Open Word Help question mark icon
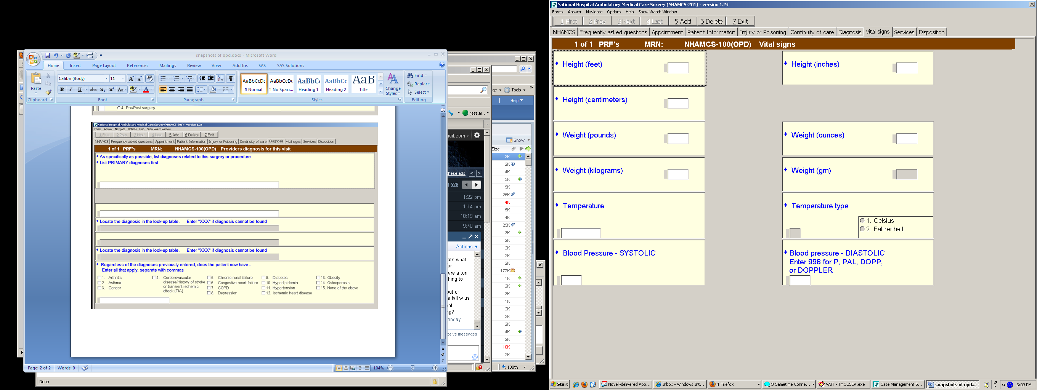Screen dimensions: 1037x390 [x=441, y=65]
